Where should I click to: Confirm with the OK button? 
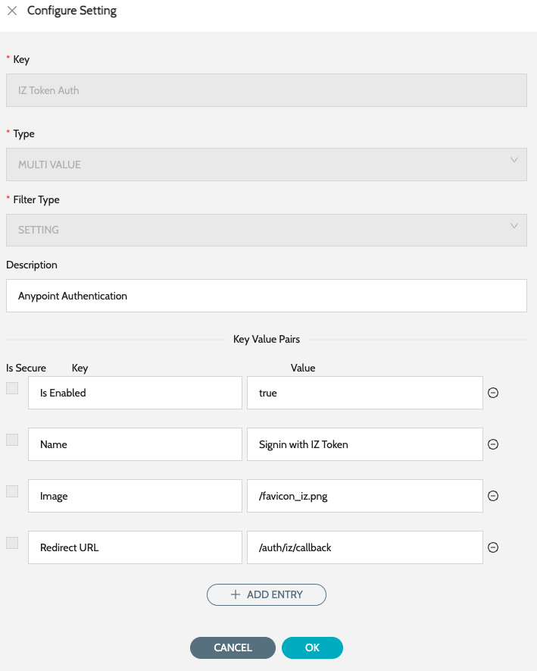(x=312, y=648)
